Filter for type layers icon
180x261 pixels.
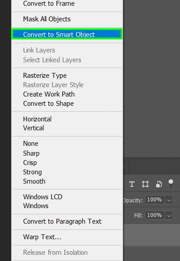pyautogui.click(x=132, y=184)
